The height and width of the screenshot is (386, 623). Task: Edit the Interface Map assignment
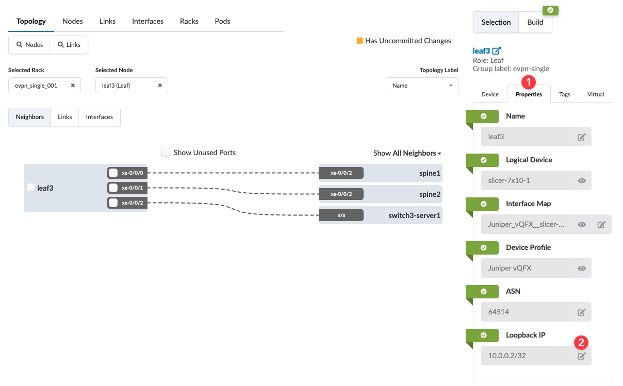[x=601, y=225]
